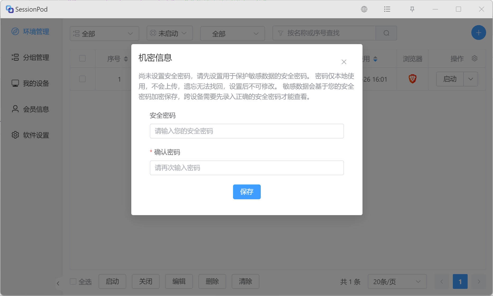Focus the 安全密码 input field

pos(247,131)
